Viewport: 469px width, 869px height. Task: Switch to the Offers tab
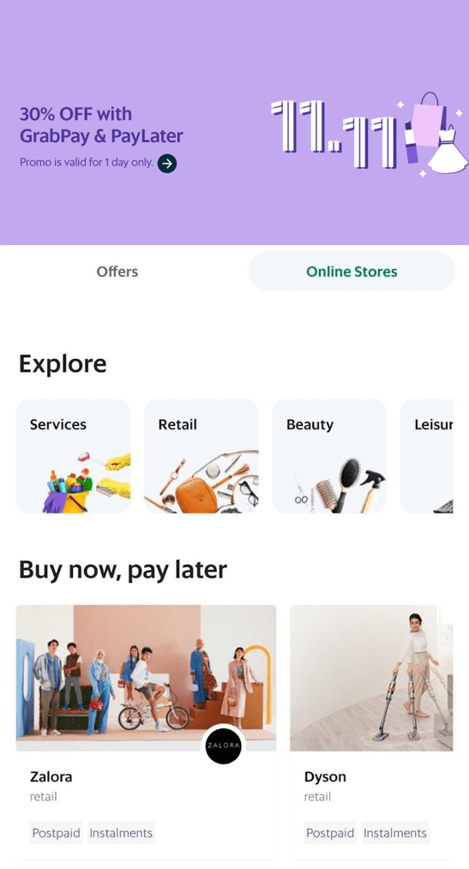[x=117, y=272]
